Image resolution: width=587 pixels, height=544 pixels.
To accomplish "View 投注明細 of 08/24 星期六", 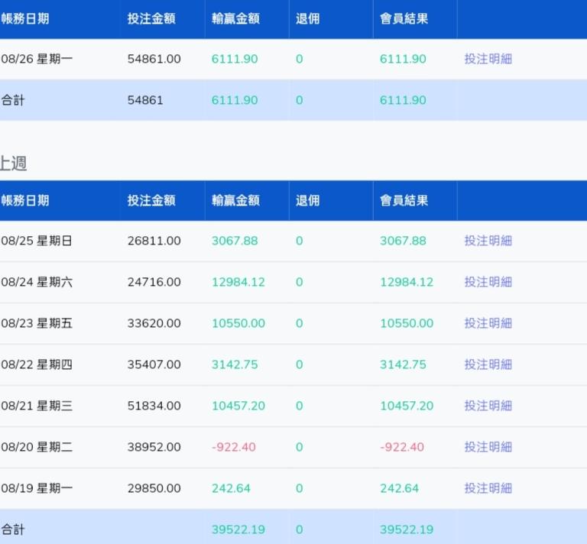I will (488, 282).
